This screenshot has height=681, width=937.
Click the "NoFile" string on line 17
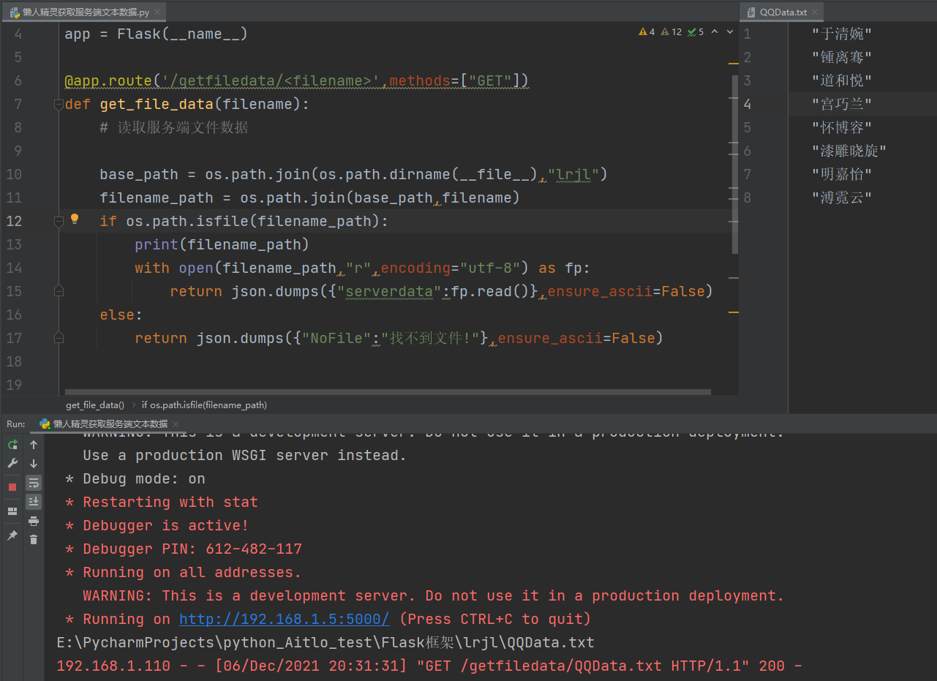[x=336, y=338]
